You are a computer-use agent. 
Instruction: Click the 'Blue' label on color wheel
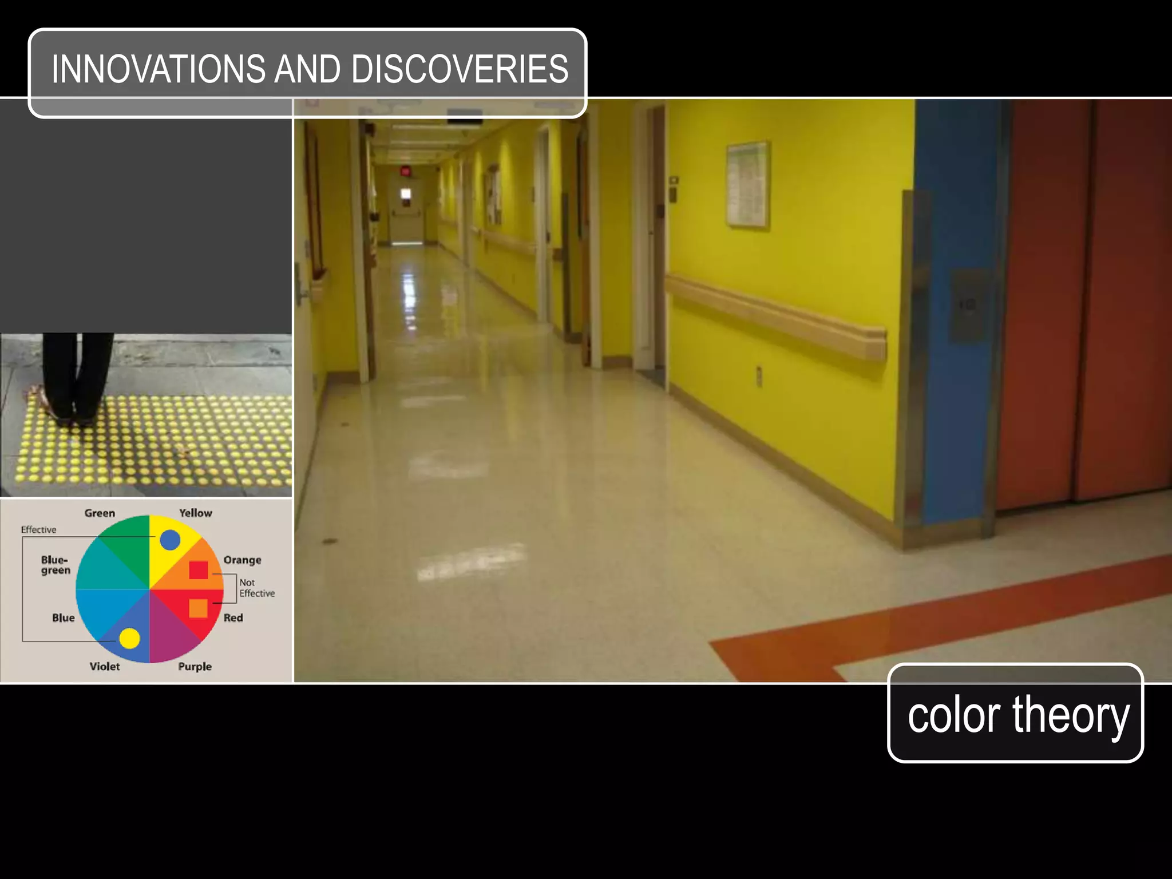[64, 618]
